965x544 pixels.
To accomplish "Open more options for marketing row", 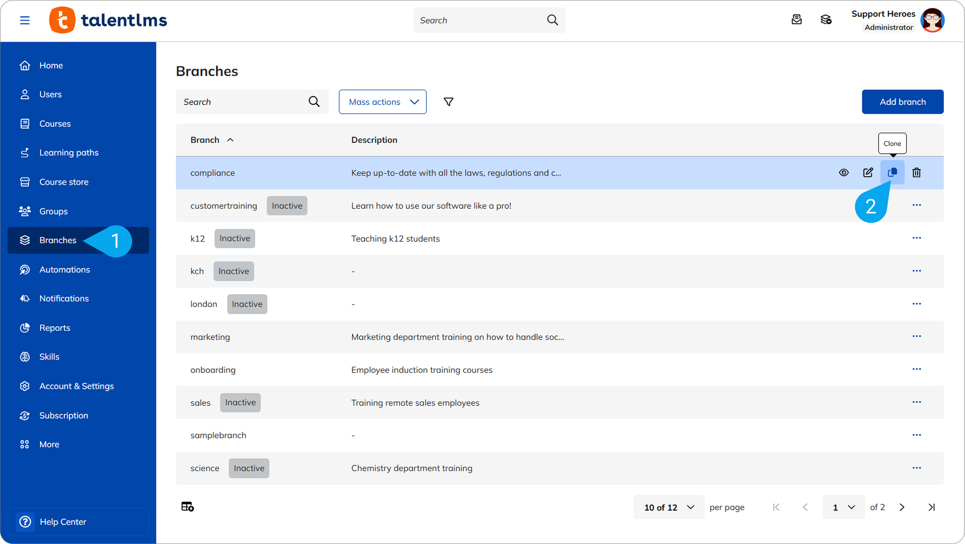I will coord(917,336).
